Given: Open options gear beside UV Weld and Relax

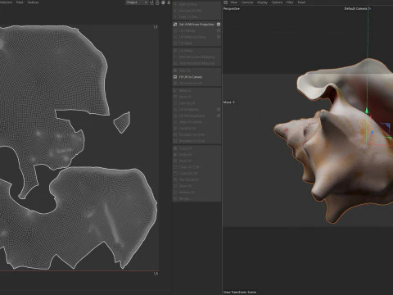Looking at the screenshot, I should [219, 37].
